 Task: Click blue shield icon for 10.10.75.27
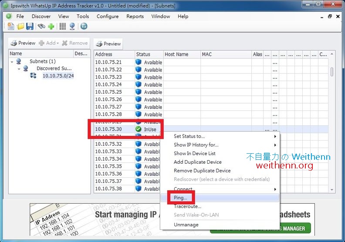(138, 107)
